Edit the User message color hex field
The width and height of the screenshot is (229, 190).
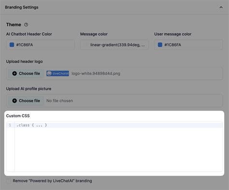click(188, 45)
